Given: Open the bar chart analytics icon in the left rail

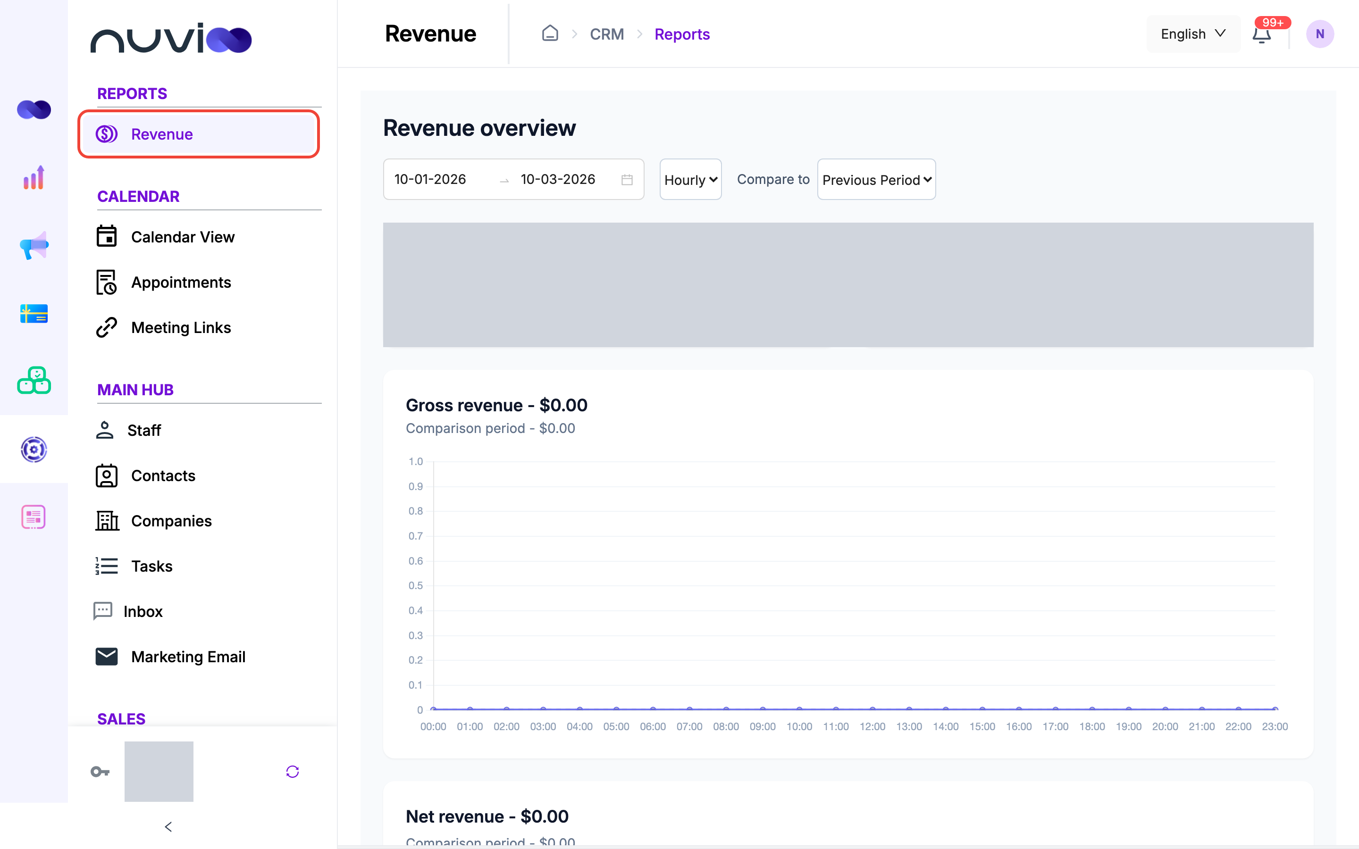Looking at the screenshot, I should click(x=34, y=177).
